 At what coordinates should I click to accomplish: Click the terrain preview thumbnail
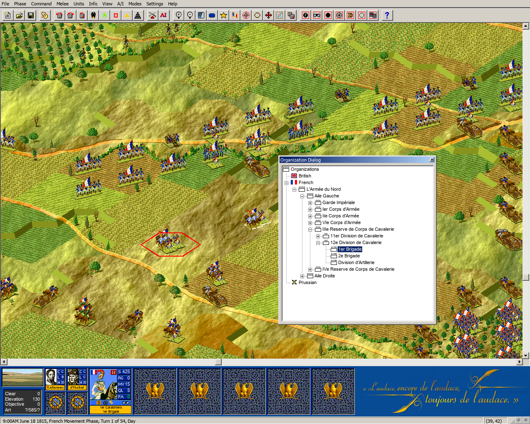22,377
